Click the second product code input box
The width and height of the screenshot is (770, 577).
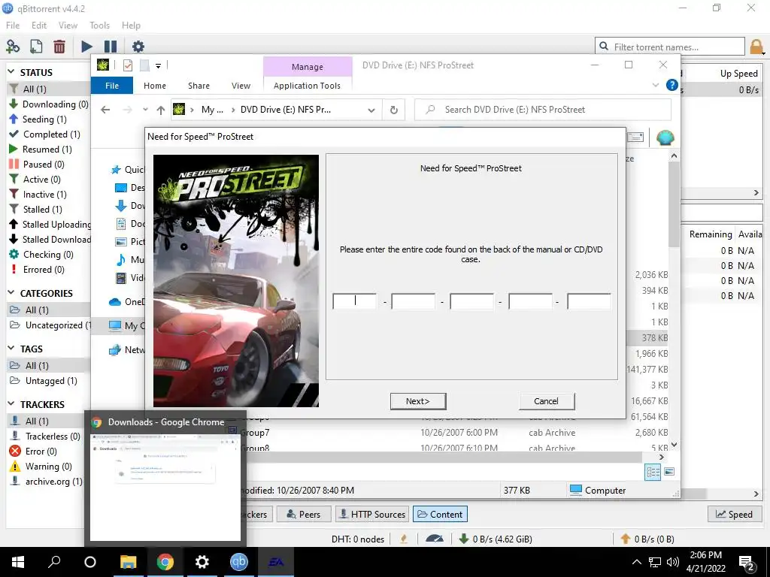click(413, 301)
